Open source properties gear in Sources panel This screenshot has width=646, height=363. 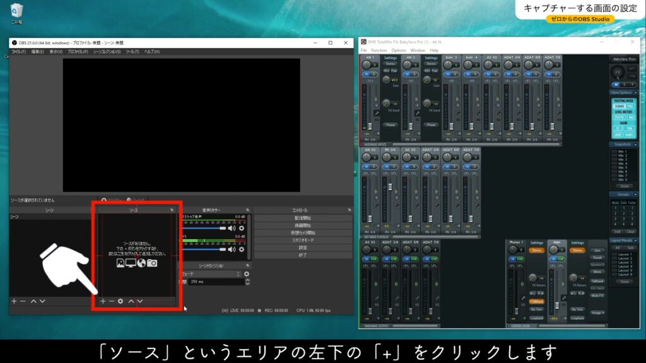click(x=120, y=301)
